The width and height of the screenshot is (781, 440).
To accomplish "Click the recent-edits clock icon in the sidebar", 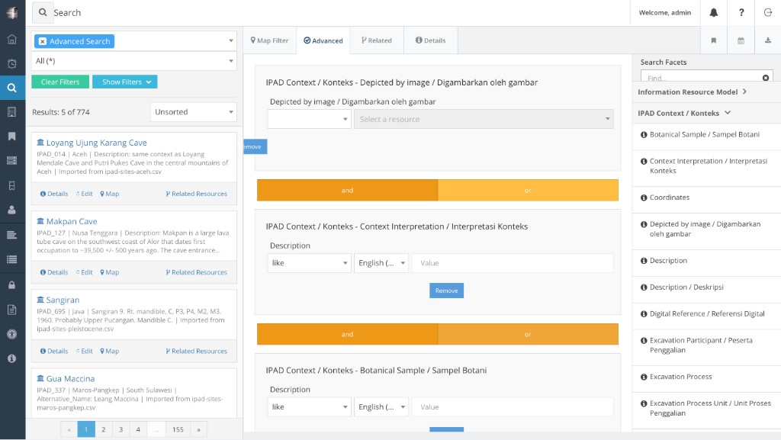I will [x=12, y=64].
